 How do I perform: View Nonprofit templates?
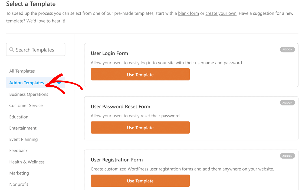point(19,184)
